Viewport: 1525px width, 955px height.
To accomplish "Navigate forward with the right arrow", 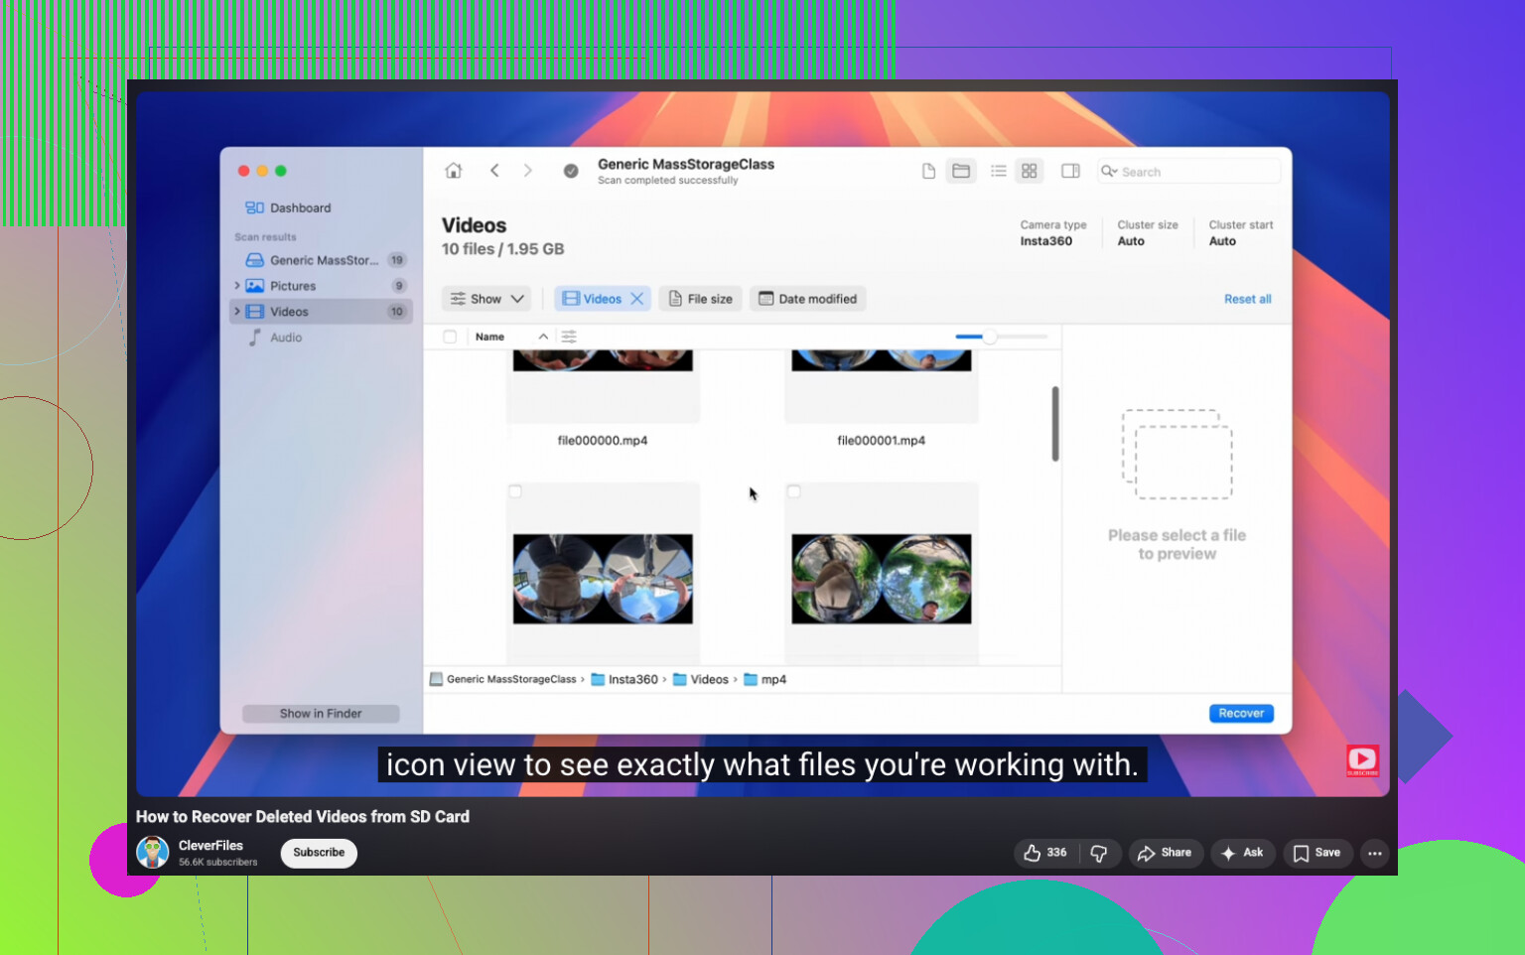I will (528, 171).
